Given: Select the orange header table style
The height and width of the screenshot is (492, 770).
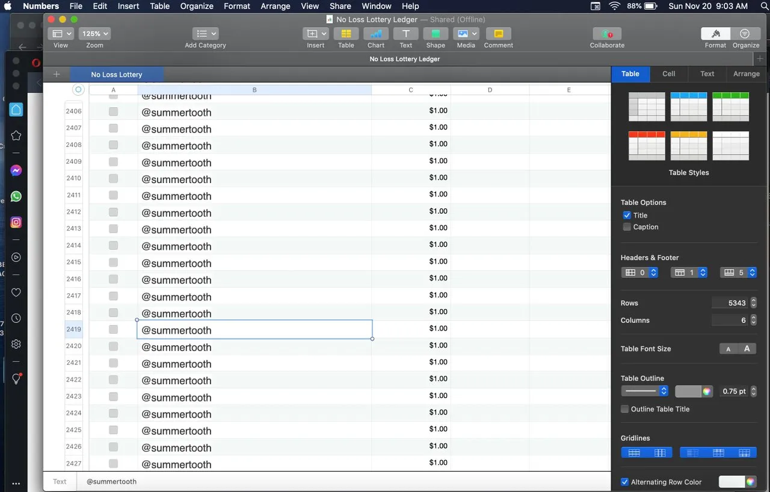Looking at the screenshot, I should (689, 145).
